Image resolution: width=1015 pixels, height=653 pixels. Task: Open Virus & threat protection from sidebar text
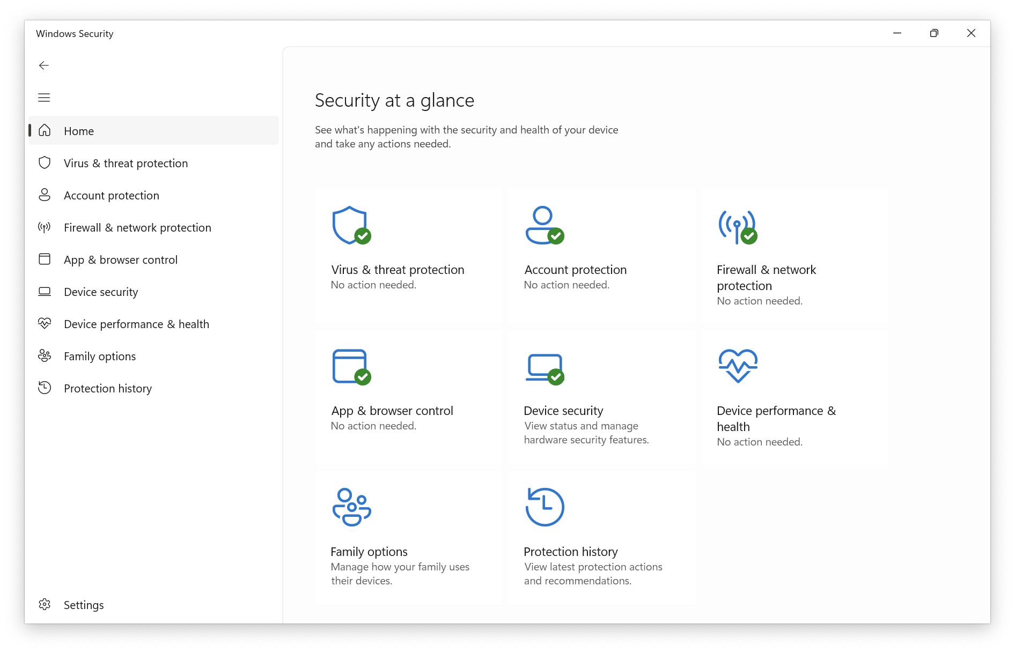click(x=126, y=163)
